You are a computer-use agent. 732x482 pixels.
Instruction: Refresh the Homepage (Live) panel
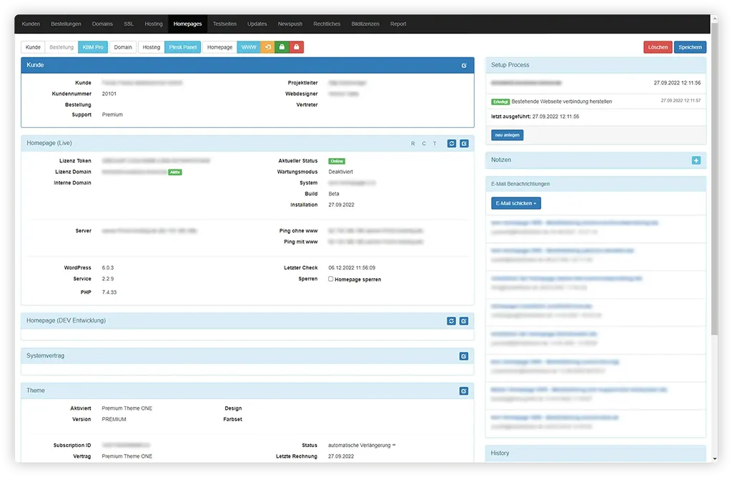click(x=452, y=144)
